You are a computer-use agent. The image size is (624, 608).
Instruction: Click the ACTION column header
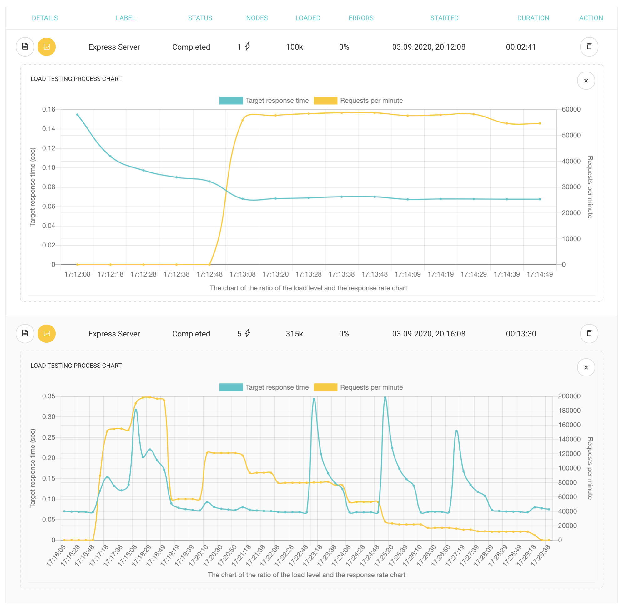click(x=591, y=18)
